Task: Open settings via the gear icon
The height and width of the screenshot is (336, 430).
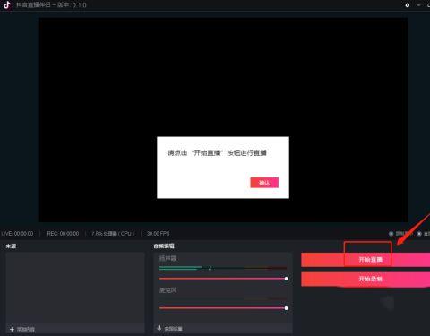Action: [x=408, y=5]
